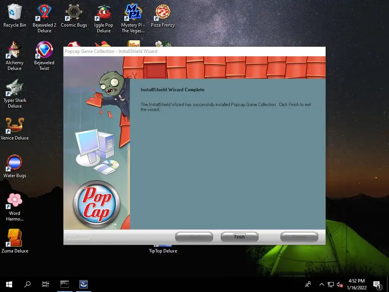Open the network status tray icon
The image size is (389, 292).
(330, 284)
